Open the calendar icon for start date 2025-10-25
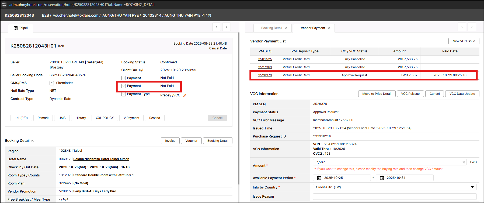This screenshot has height=203, width=484. tap(319, 178)
